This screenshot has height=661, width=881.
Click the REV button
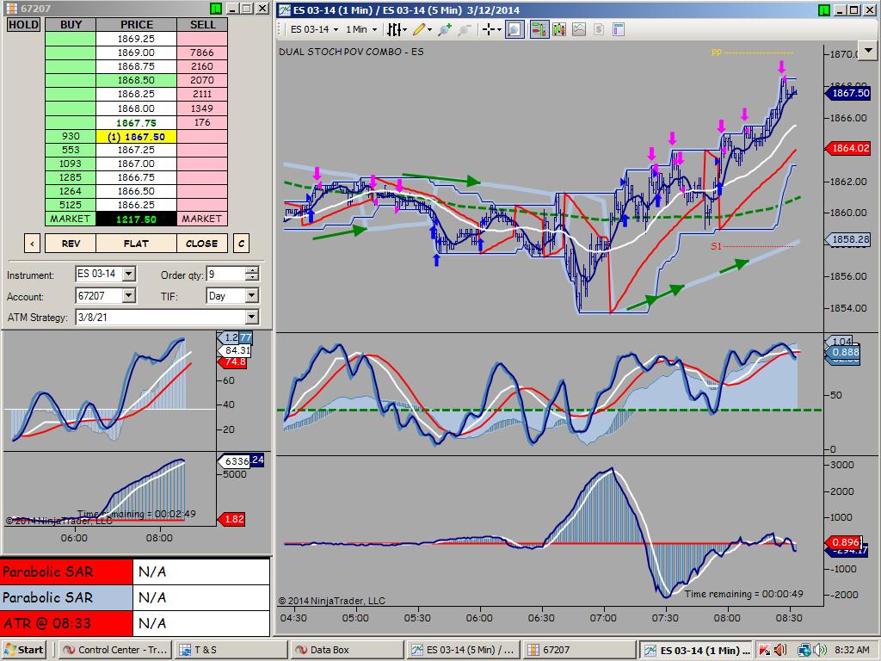[71, 244]
